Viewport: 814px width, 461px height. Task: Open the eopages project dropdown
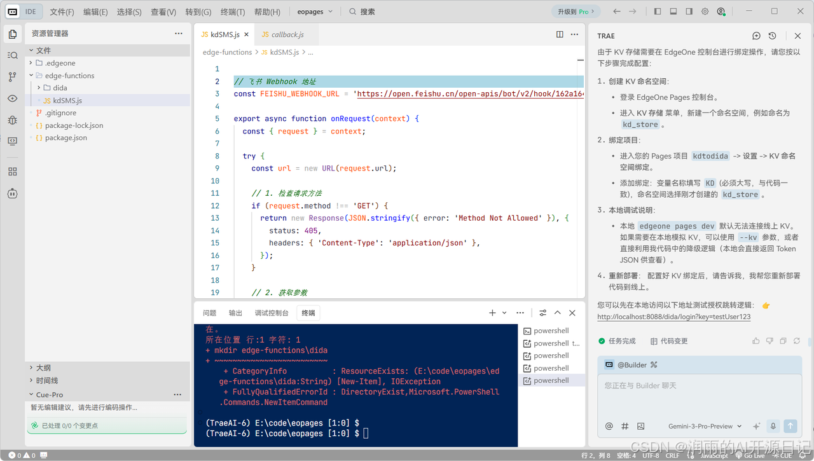pyautogui.click(x=314, y=11)
